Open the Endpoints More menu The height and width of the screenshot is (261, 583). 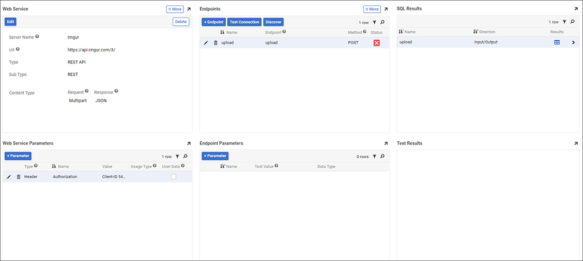tap(372, 9)
